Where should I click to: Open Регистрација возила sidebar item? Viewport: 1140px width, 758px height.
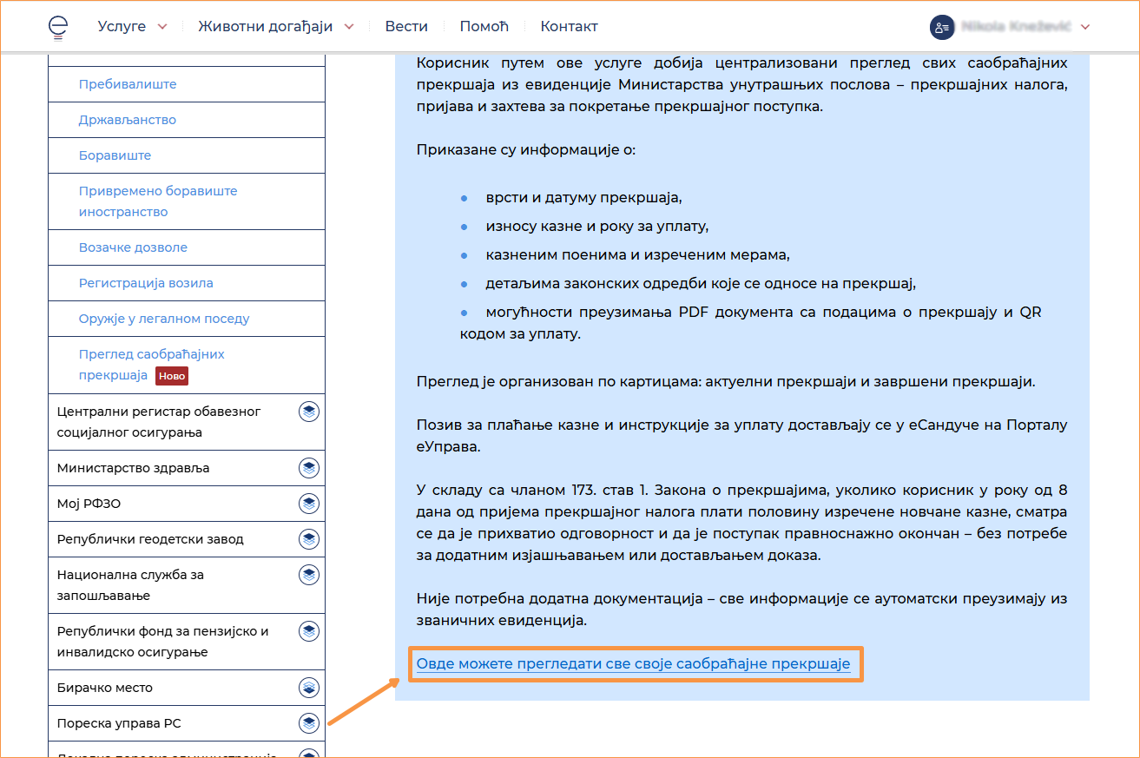(146, 283)
